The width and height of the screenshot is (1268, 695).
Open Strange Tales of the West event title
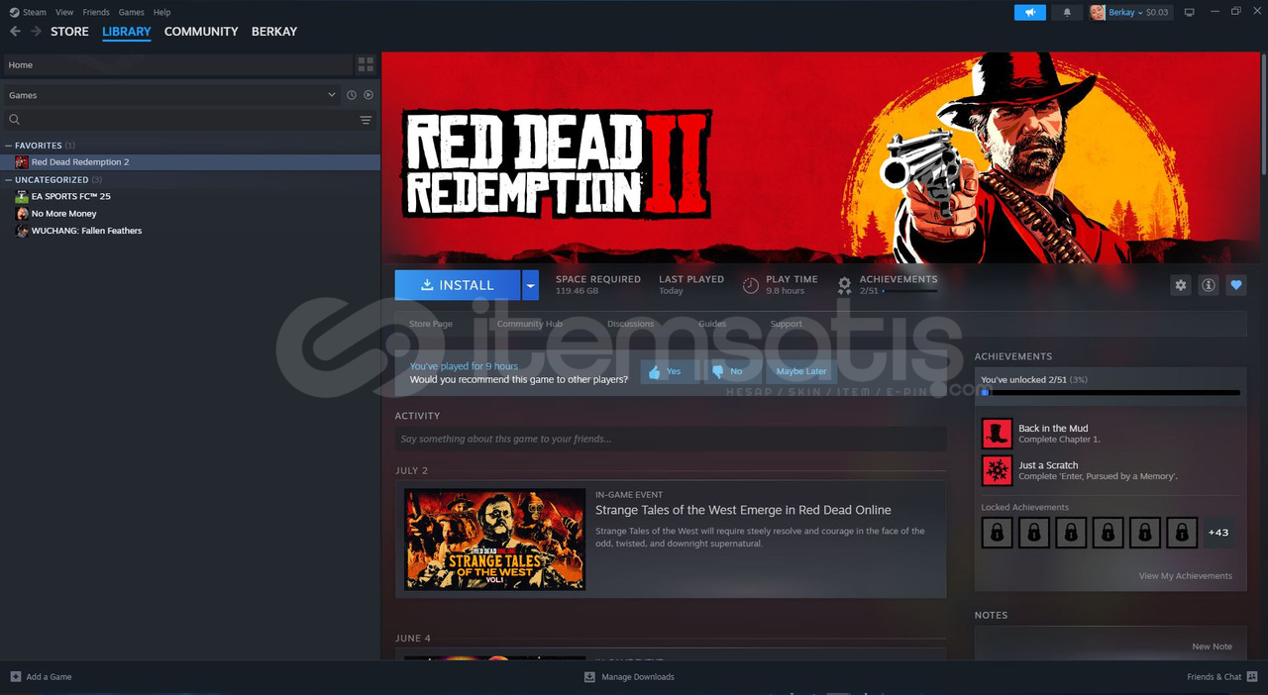743,510
